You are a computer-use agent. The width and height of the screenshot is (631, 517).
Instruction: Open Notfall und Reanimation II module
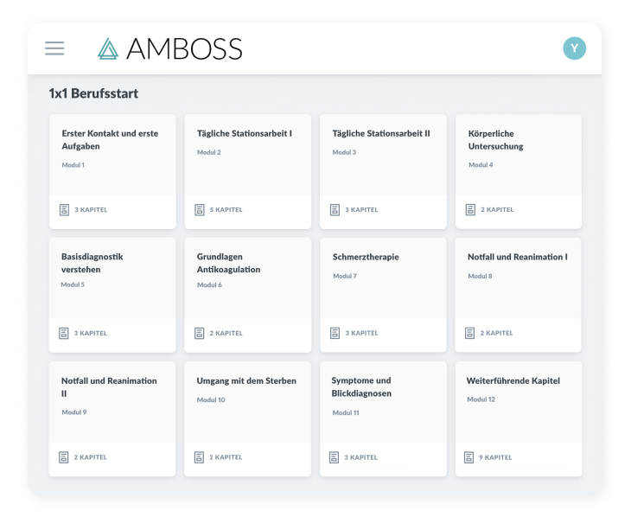(112, 419)
